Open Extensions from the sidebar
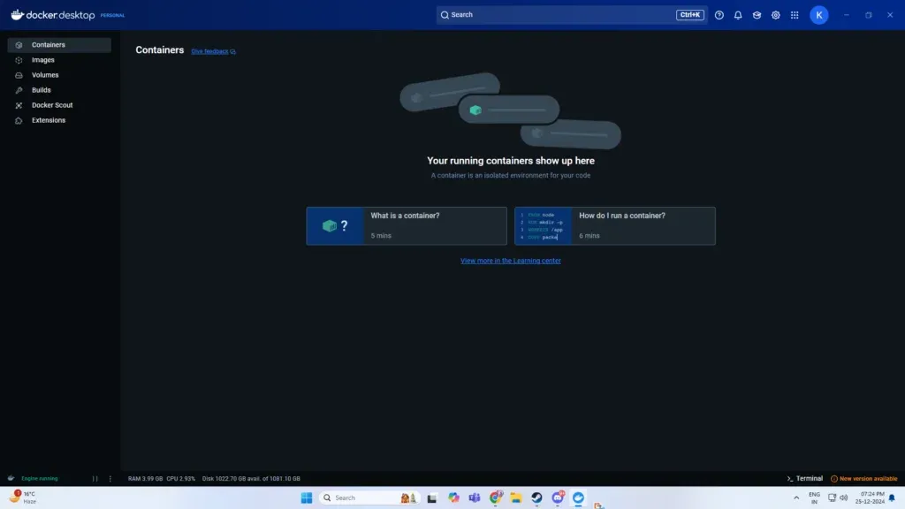This screenshot has width=905, height=509. click(49, 119)
